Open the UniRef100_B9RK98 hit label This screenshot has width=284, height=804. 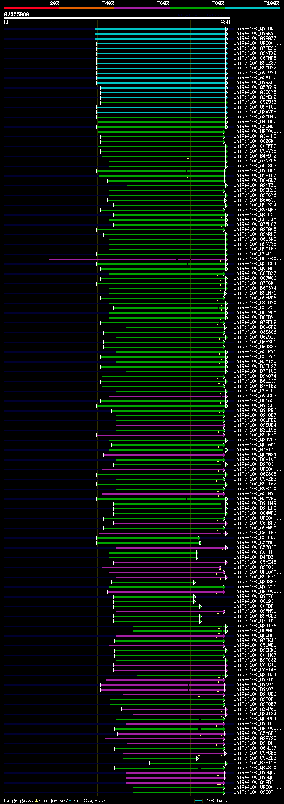coord(255,33)
